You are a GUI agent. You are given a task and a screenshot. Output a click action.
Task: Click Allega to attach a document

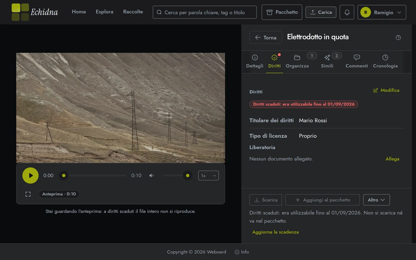coord(392,159)
